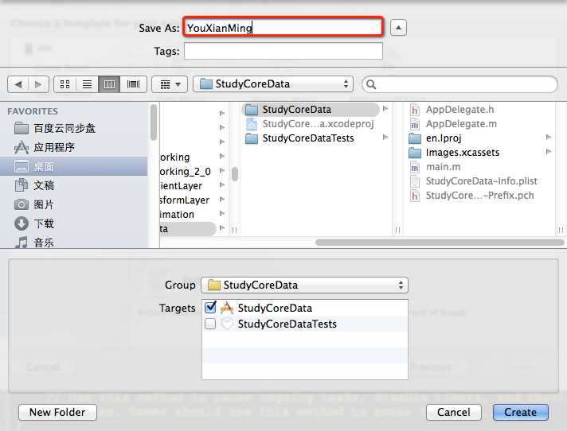Click the search magnifier icon

tap(371, 84)
